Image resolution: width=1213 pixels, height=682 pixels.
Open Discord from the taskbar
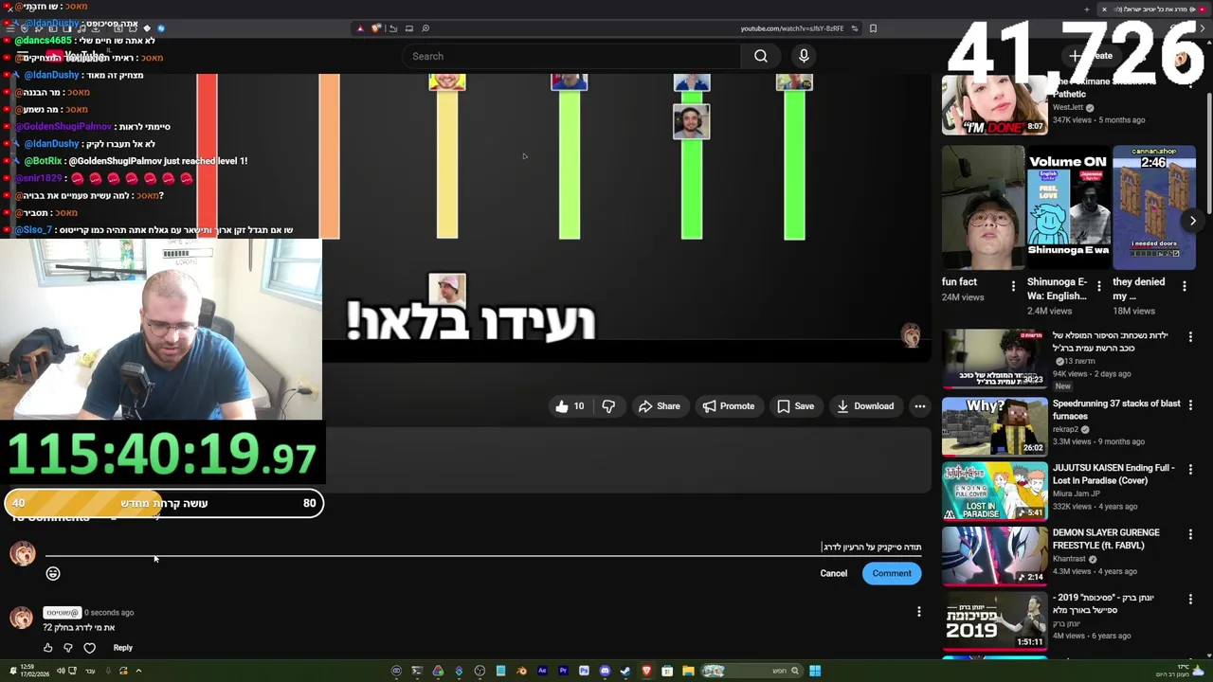click(x=605, y=671)
